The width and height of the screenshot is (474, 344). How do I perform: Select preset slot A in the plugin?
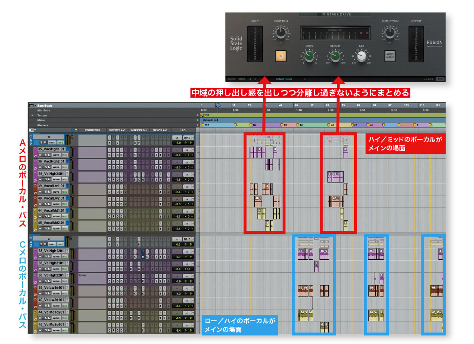pos(250,79)
